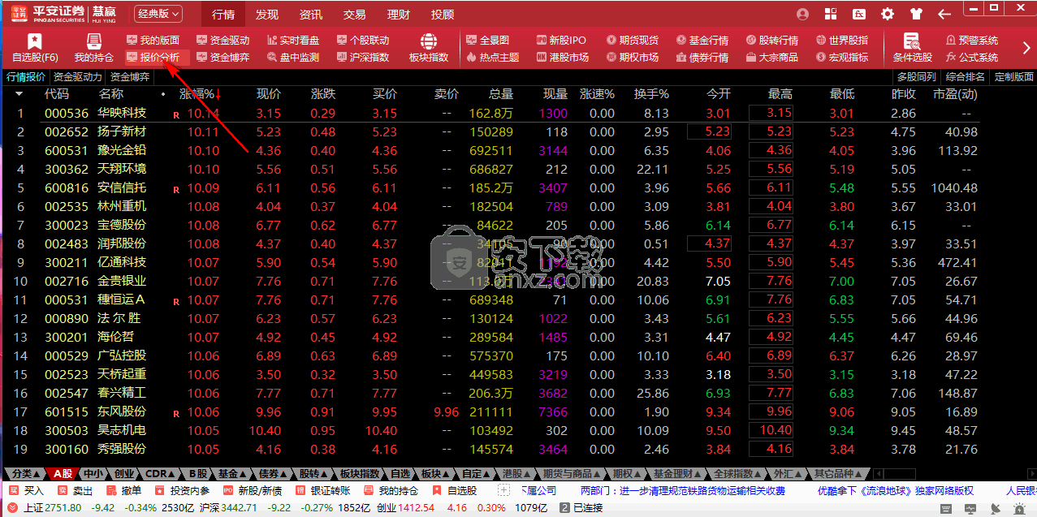
Task: Expand the 板块 bottom menu
Action: tap(434, 473)
